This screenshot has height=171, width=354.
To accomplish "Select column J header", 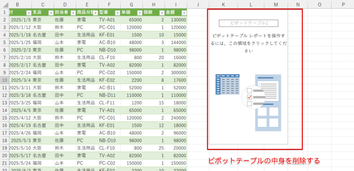I will pos(198,4).
